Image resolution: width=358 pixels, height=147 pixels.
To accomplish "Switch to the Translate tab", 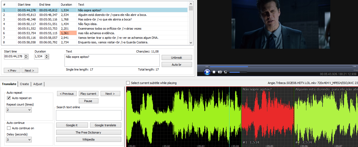I will coord(9,84).
